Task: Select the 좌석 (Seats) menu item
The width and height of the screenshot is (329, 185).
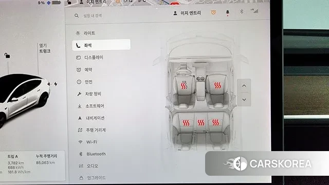Action: click(x=101, y=45)
